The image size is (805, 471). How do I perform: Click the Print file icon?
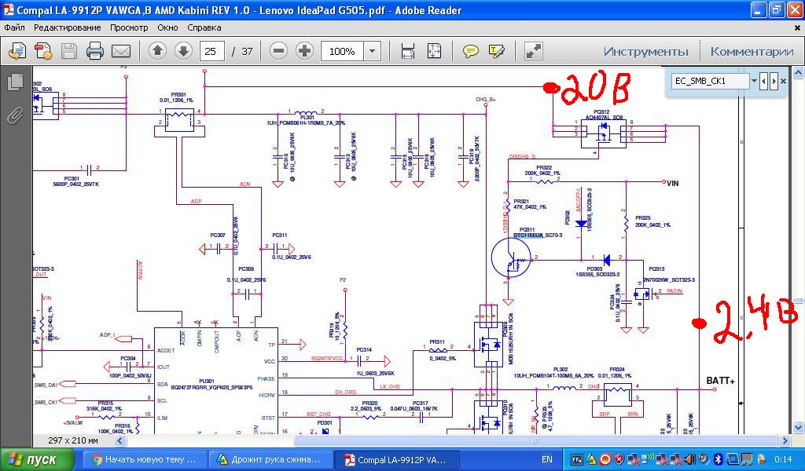tap(95, 51)
